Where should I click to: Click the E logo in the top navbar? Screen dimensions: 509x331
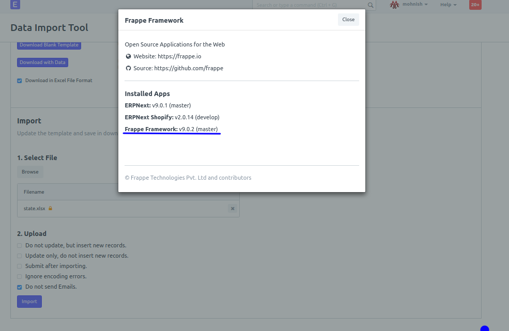pos(15,5)
